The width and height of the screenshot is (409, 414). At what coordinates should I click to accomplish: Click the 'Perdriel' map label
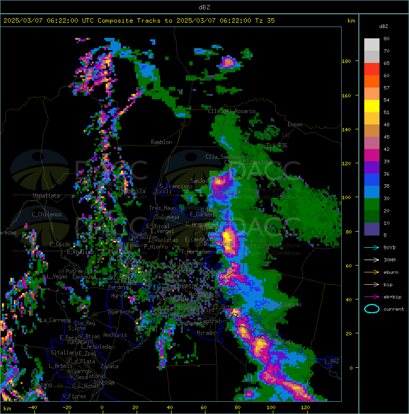click(119, 287)
